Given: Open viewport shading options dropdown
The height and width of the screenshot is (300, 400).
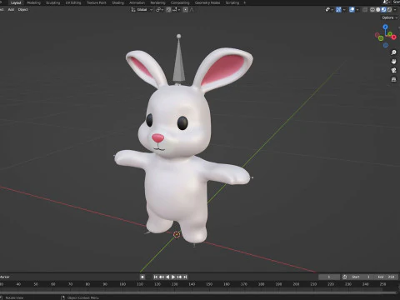Looking at the screenshot, I should click(395, 10).
